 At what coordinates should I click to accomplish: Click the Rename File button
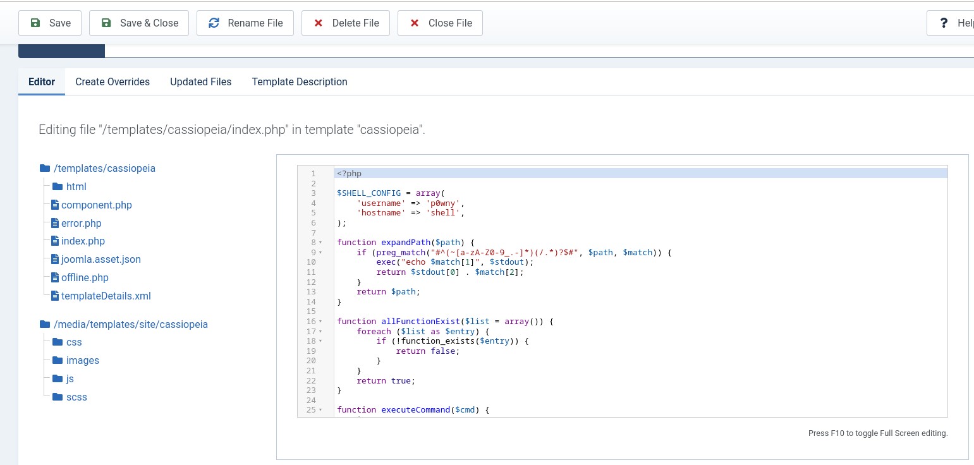[245, 23]
